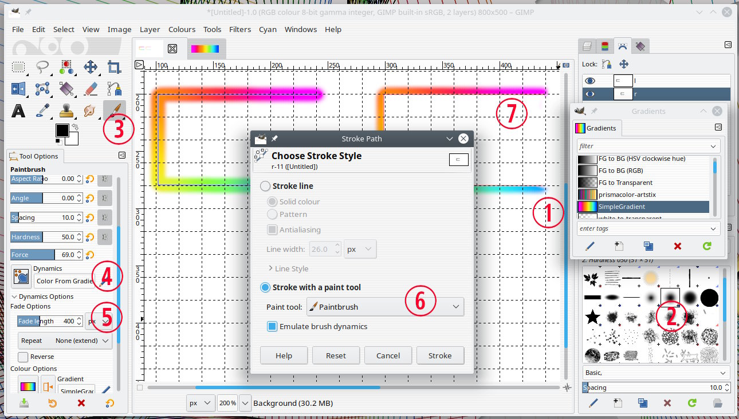Pick the Colour Picker eyedropper tool
This screenshot has width=739, height=419.
coord(42,110)
